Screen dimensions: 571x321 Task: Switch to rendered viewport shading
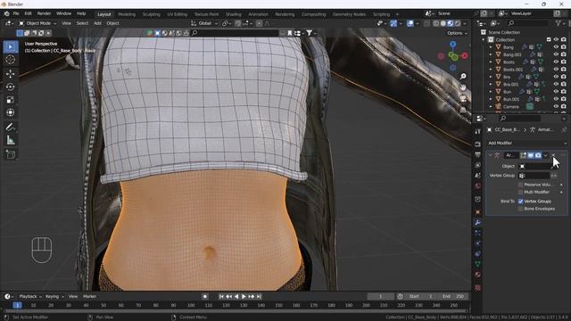(x=458, y=23)
